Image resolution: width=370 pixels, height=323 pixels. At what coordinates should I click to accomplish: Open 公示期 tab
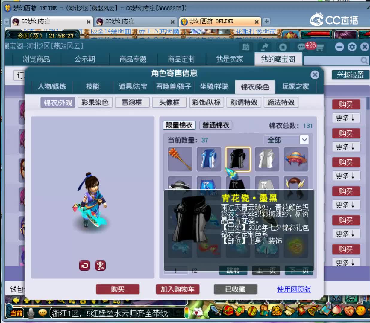[85, 59]
